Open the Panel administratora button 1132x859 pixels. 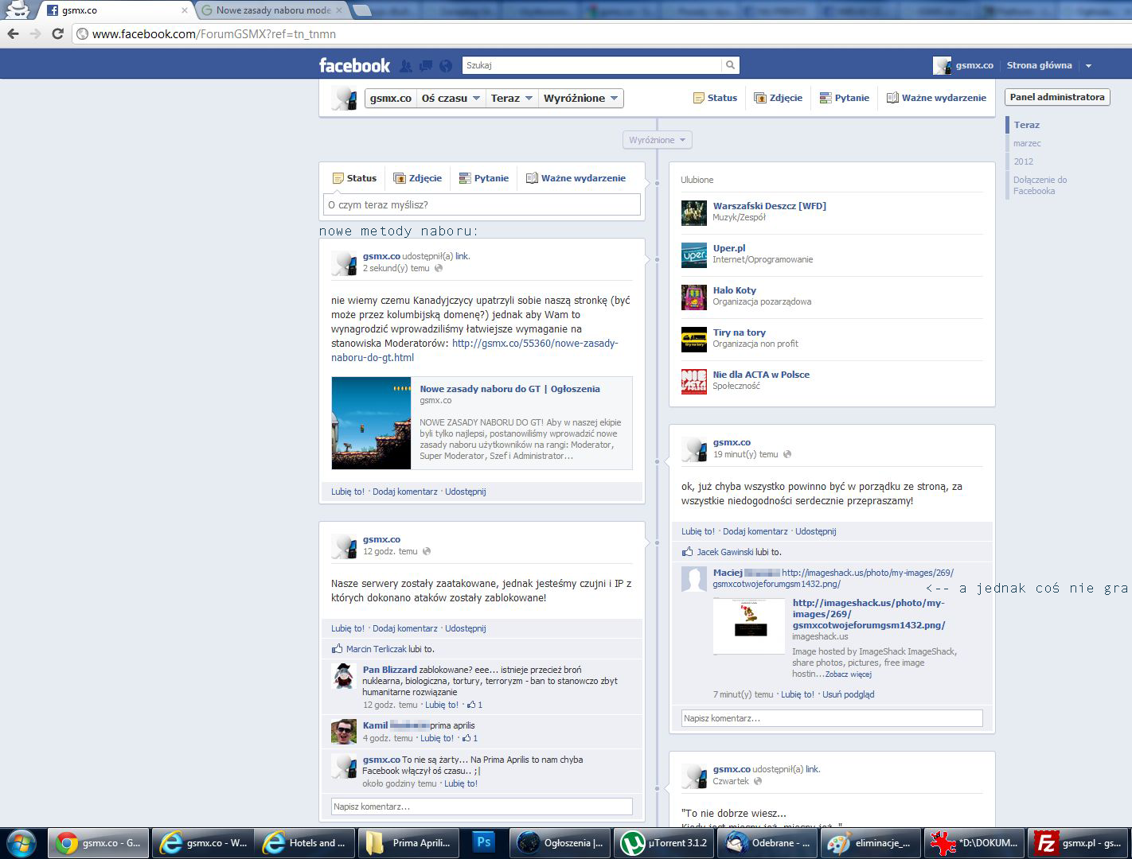tap(1056, 97)
